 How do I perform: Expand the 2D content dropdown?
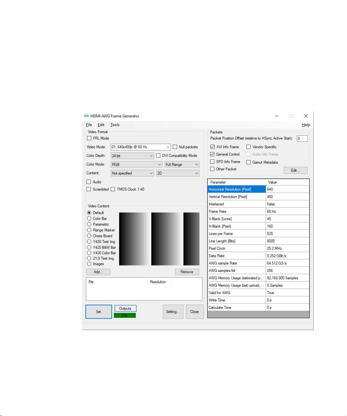tap(178, 173)
